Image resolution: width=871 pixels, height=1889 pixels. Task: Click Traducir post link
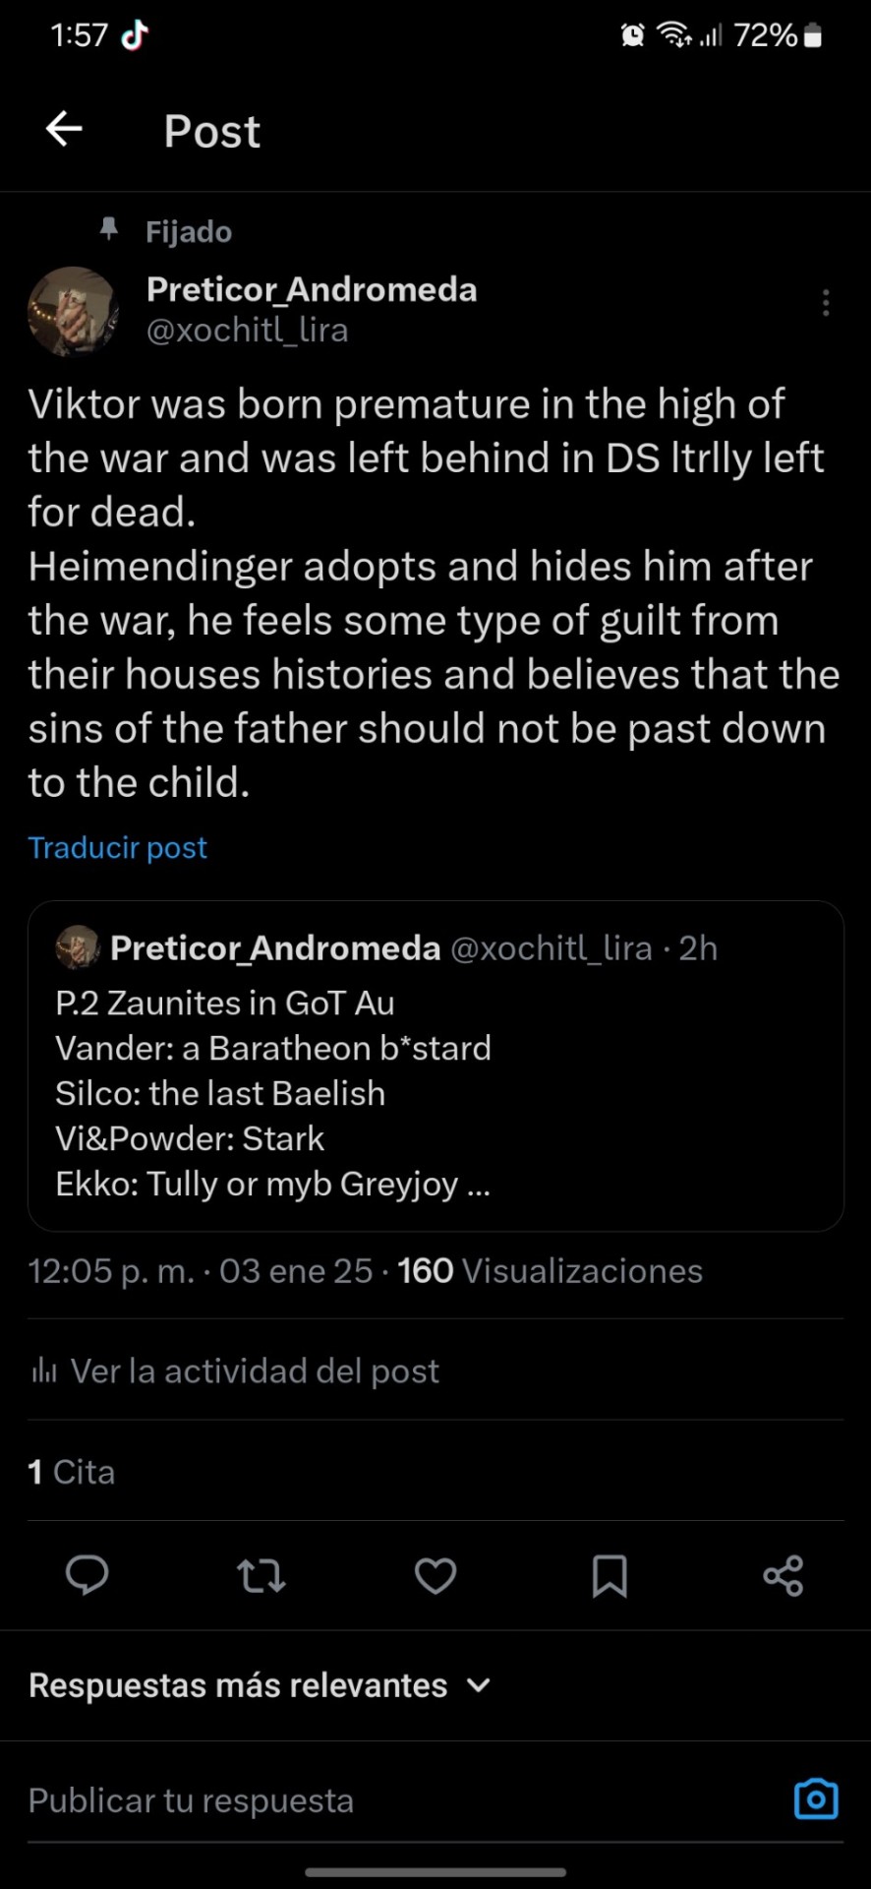point(118,848)
